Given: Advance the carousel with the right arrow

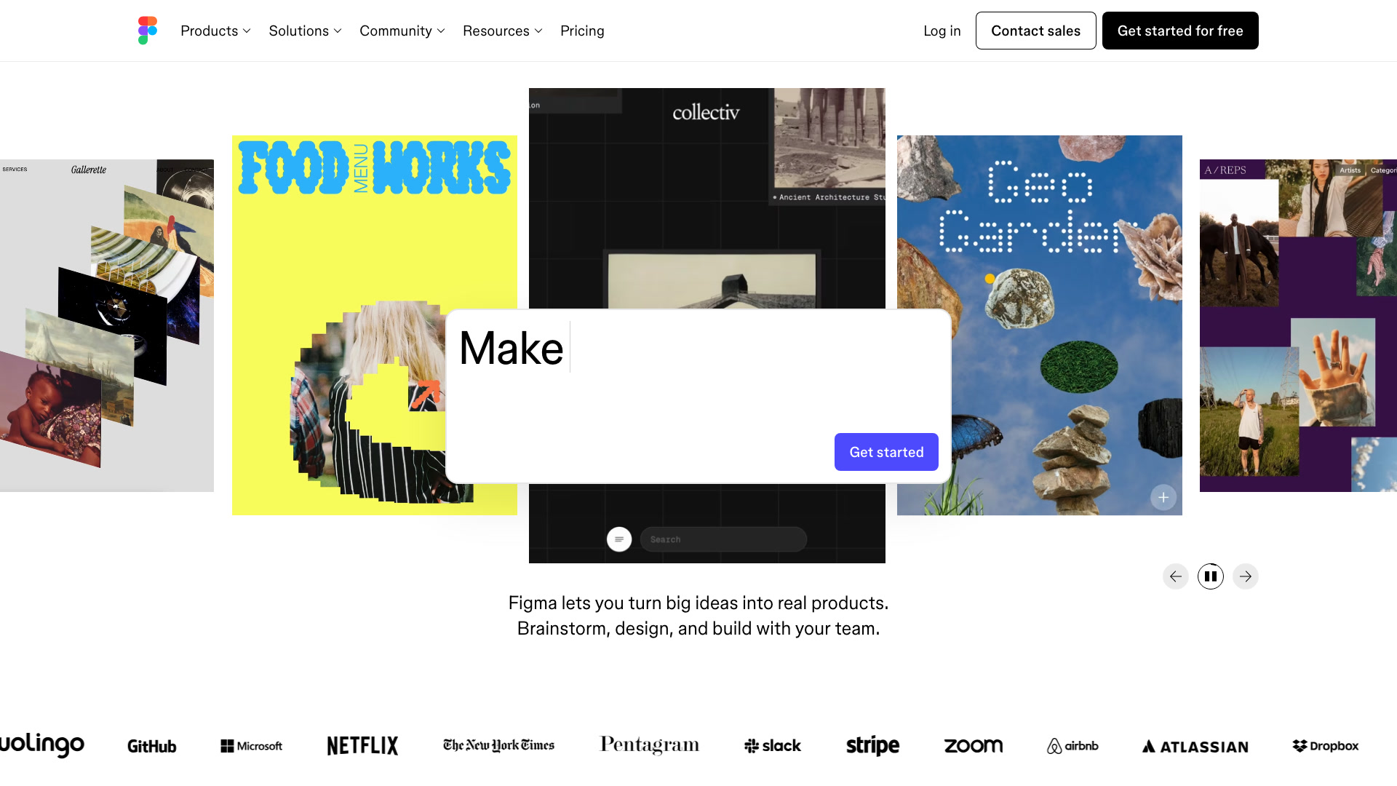Looking at the screenshot, I should pos(1245,576).
